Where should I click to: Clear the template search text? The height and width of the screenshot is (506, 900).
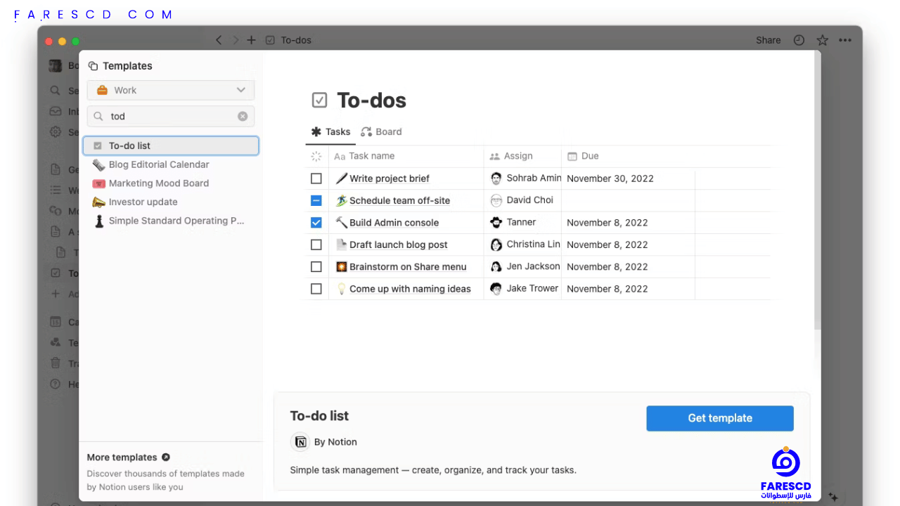[243, 116]
